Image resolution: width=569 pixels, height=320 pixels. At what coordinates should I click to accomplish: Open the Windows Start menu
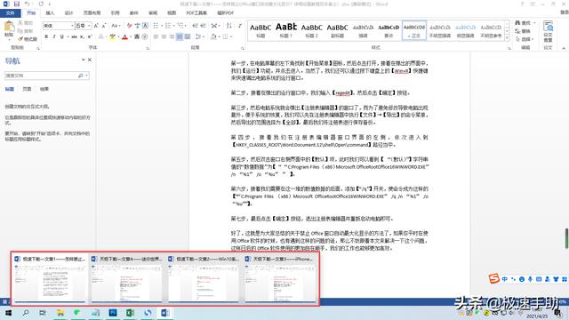[8, 313]
